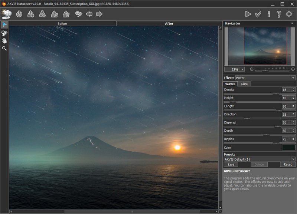Viewport: 297px width, 214px height.
Task: Open the zoom percentage dropdown
Action: pyautogui.click(x=242, y=69)
